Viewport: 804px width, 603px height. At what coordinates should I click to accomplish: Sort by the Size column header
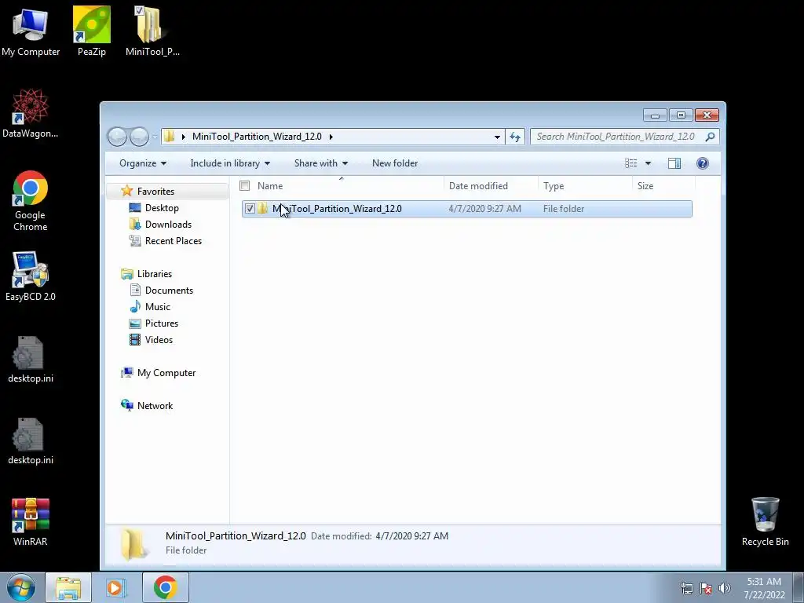tap(663, 185)
